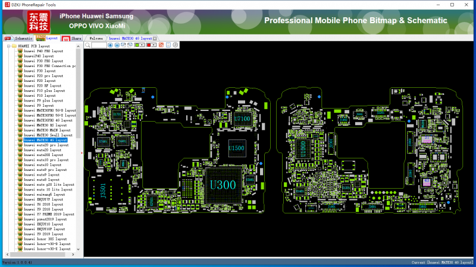Open huawei MATE30 Small layout

click(x=48, y=135)
